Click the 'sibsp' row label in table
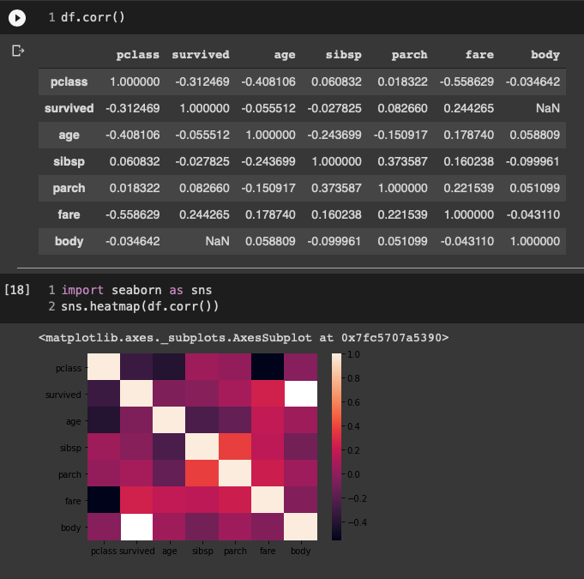The width and height of the screenshot is (584, 579). [x=69, y=161]
